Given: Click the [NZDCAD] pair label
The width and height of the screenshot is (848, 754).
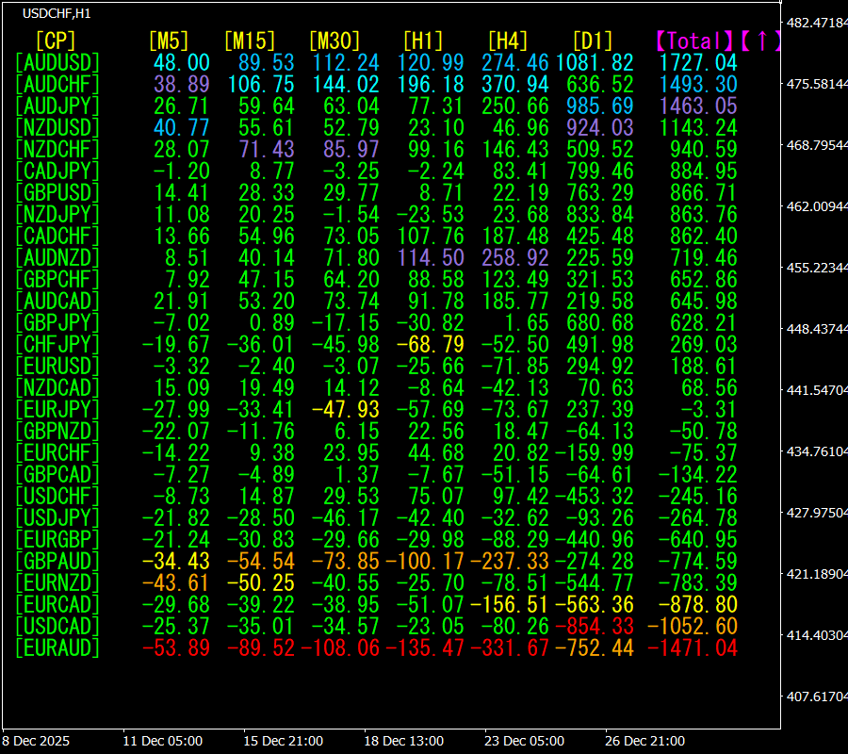Looking at the screenshot, I should tap(57, 387).
